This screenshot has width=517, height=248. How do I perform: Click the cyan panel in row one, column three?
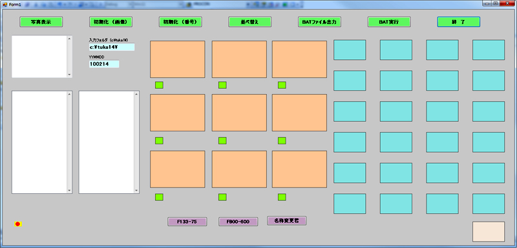442,50
